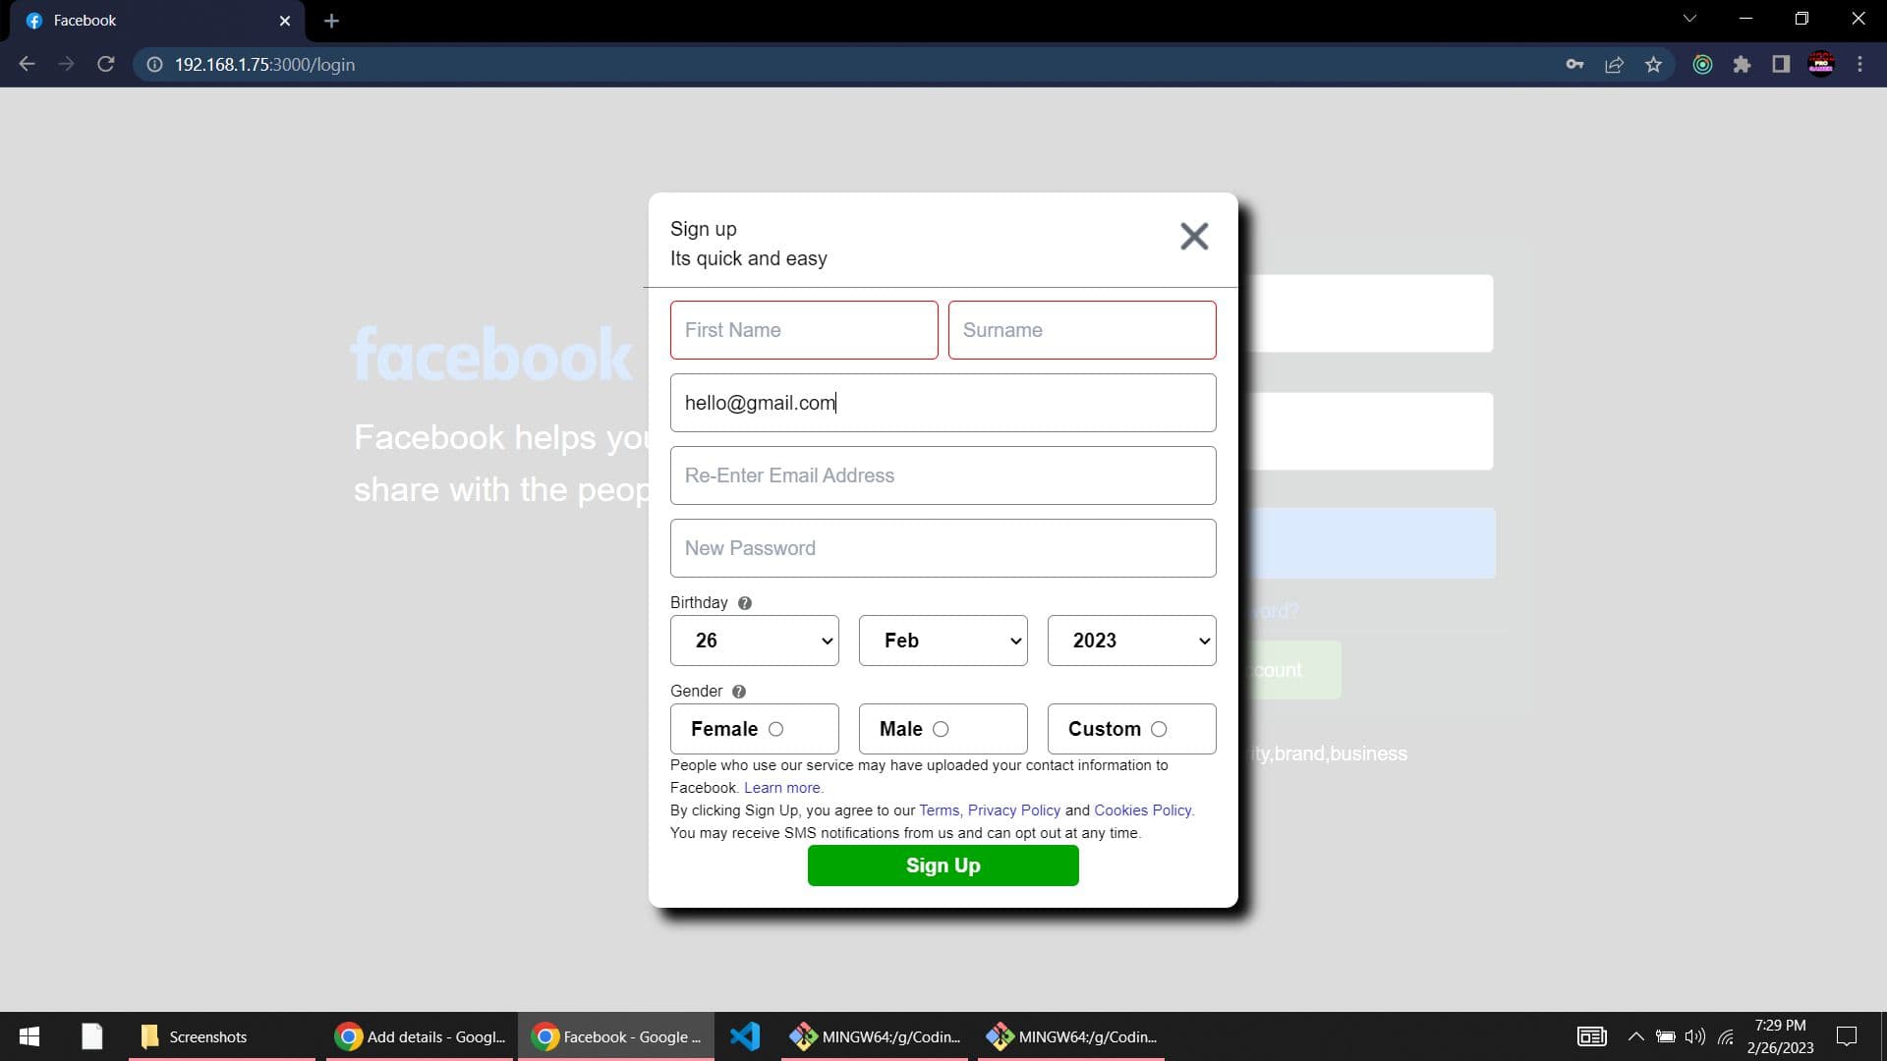This screenshot has width=1887, height=1061.
Task: Expand the birthday year dropdown showing 2023
Action: point(1132,641)
